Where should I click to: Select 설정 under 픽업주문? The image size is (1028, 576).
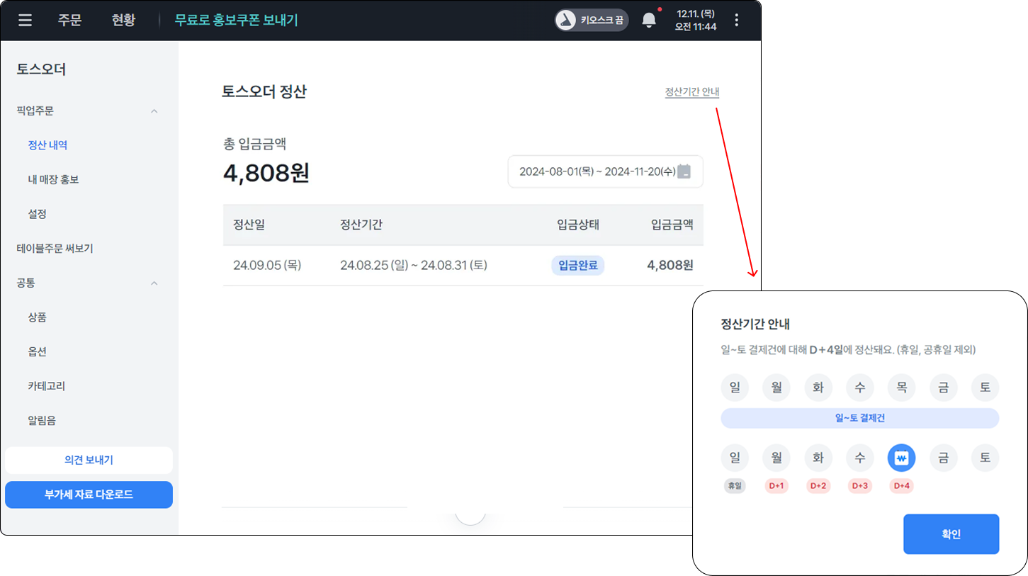(x=37, y=214)
